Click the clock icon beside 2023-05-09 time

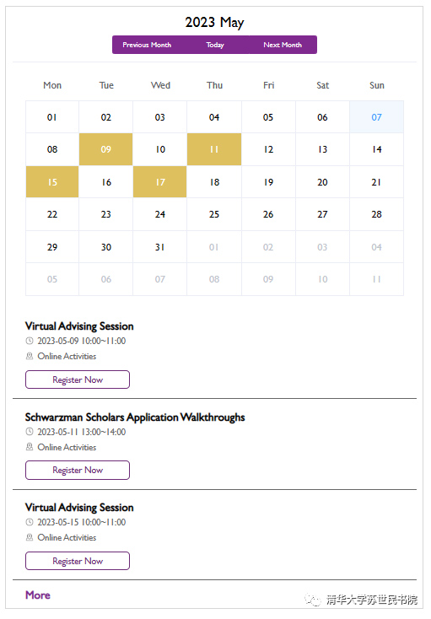(x=30, y=341)
